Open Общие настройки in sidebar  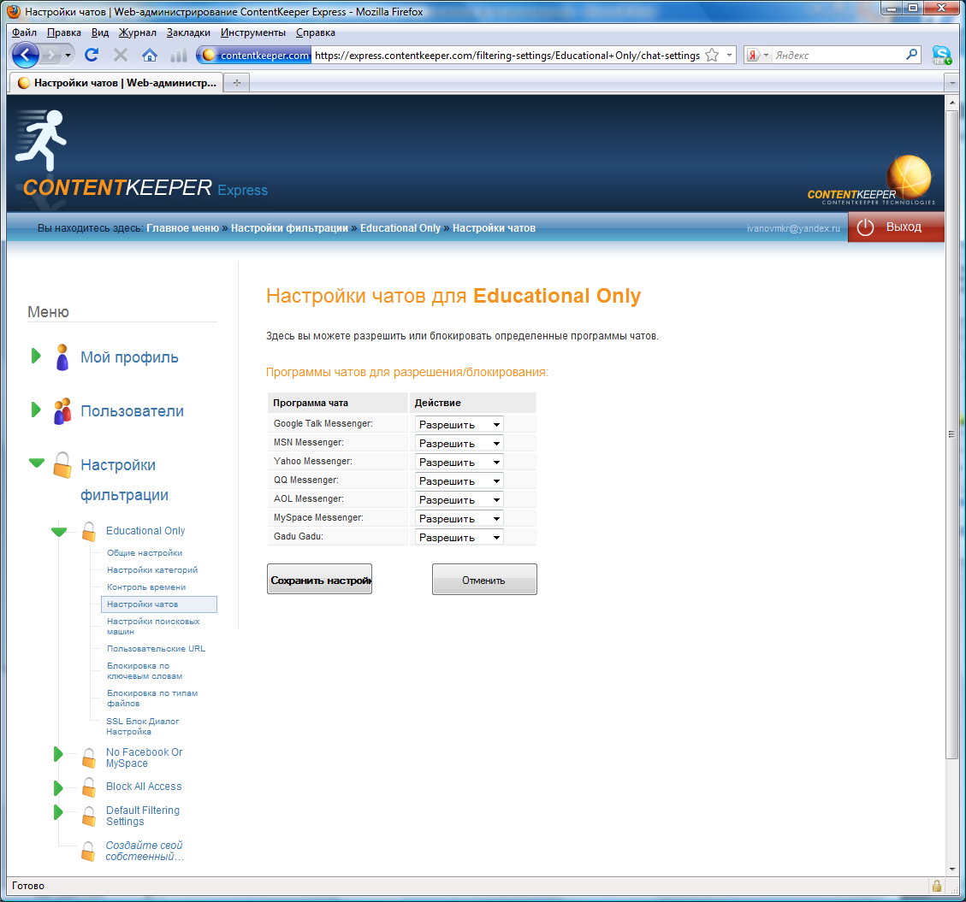(145, 553)
